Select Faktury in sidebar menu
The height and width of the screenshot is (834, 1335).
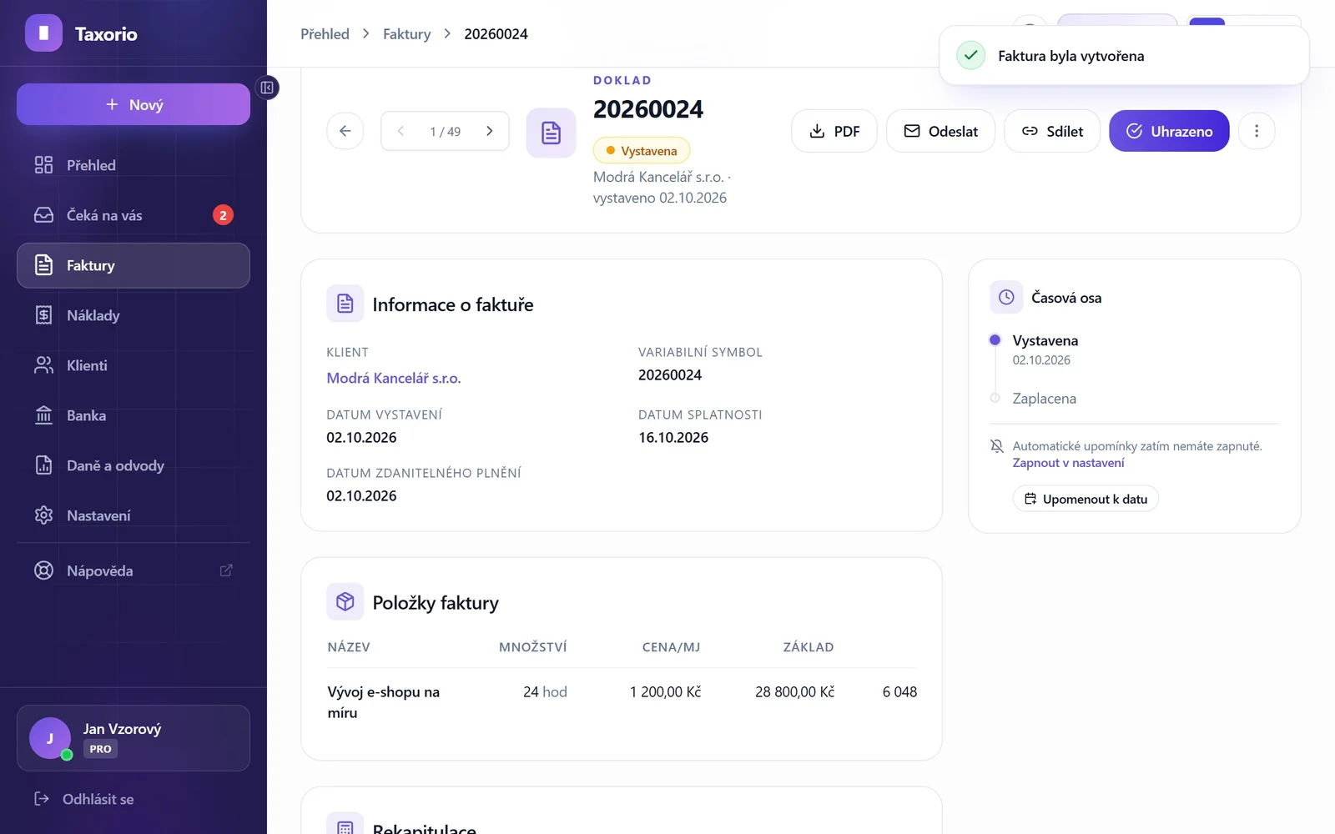coord(133,265)
